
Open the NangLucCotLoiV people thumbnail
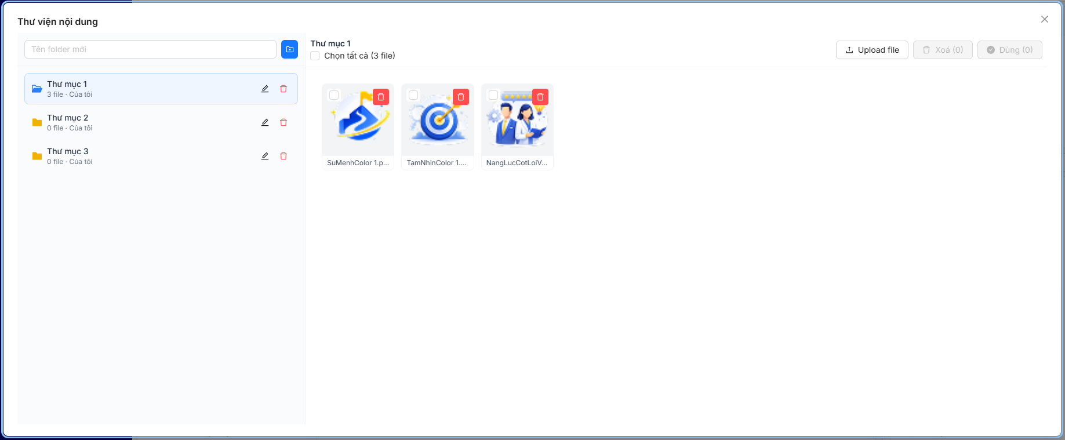point(517,121)
